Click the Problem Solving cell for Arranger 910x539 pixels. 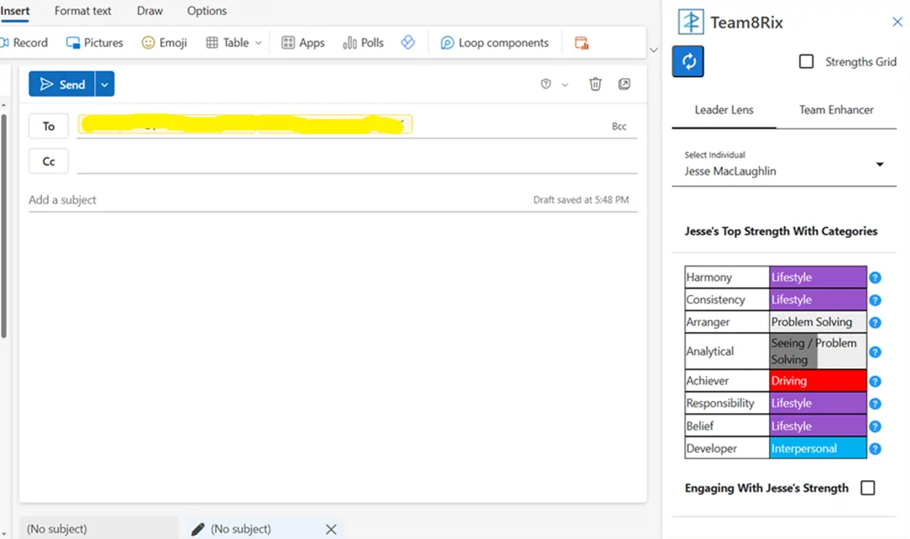pyautogui.click(x=818, y=322)
